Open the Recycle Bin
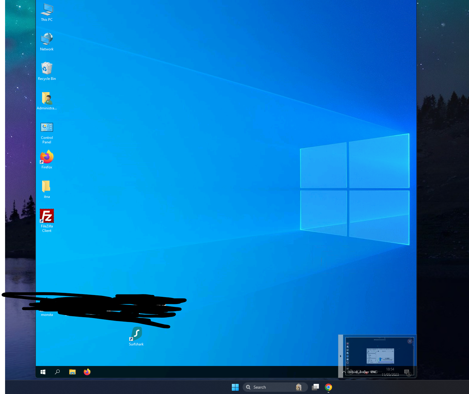469x394 pixels. tap(47, 71)
